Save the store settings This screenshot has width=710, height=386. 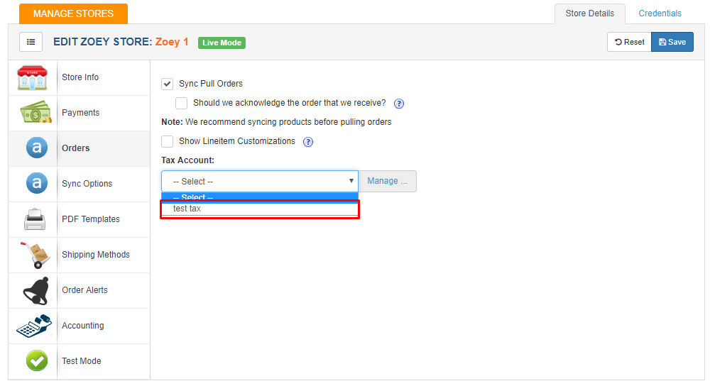click(672, 42)
